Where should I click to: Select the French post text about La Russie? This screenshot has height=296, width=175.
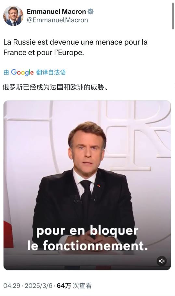click(x=75, y=47)
